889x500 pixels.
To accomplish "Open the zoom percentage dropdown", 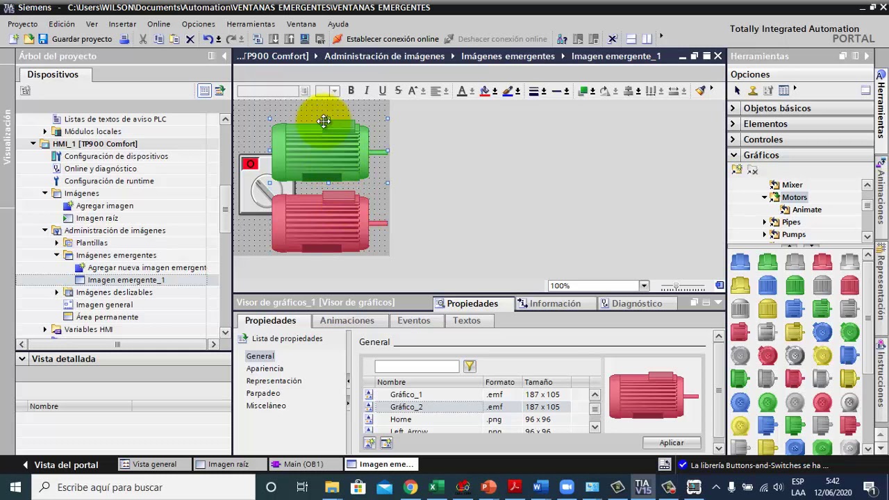I will [644, 285].
